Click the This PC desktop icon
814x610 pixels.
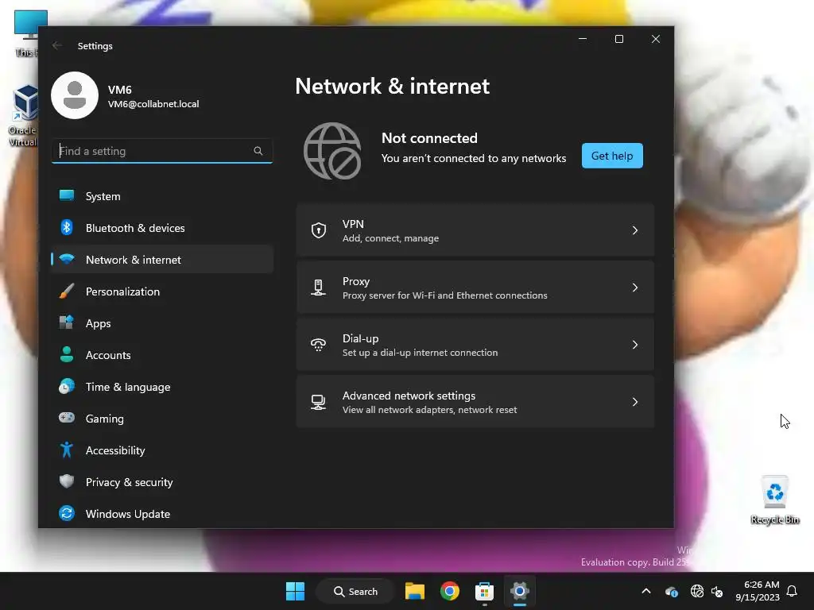click(x=27, y=33)
